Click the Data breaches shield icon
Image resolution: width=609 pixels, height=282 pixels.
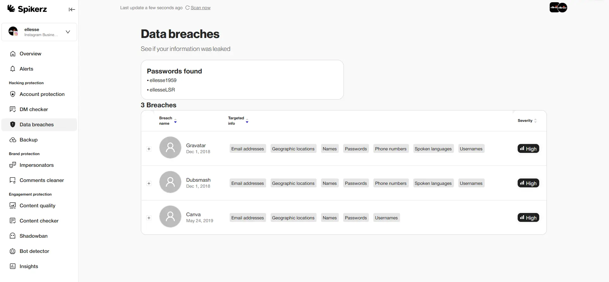point(13,125)
